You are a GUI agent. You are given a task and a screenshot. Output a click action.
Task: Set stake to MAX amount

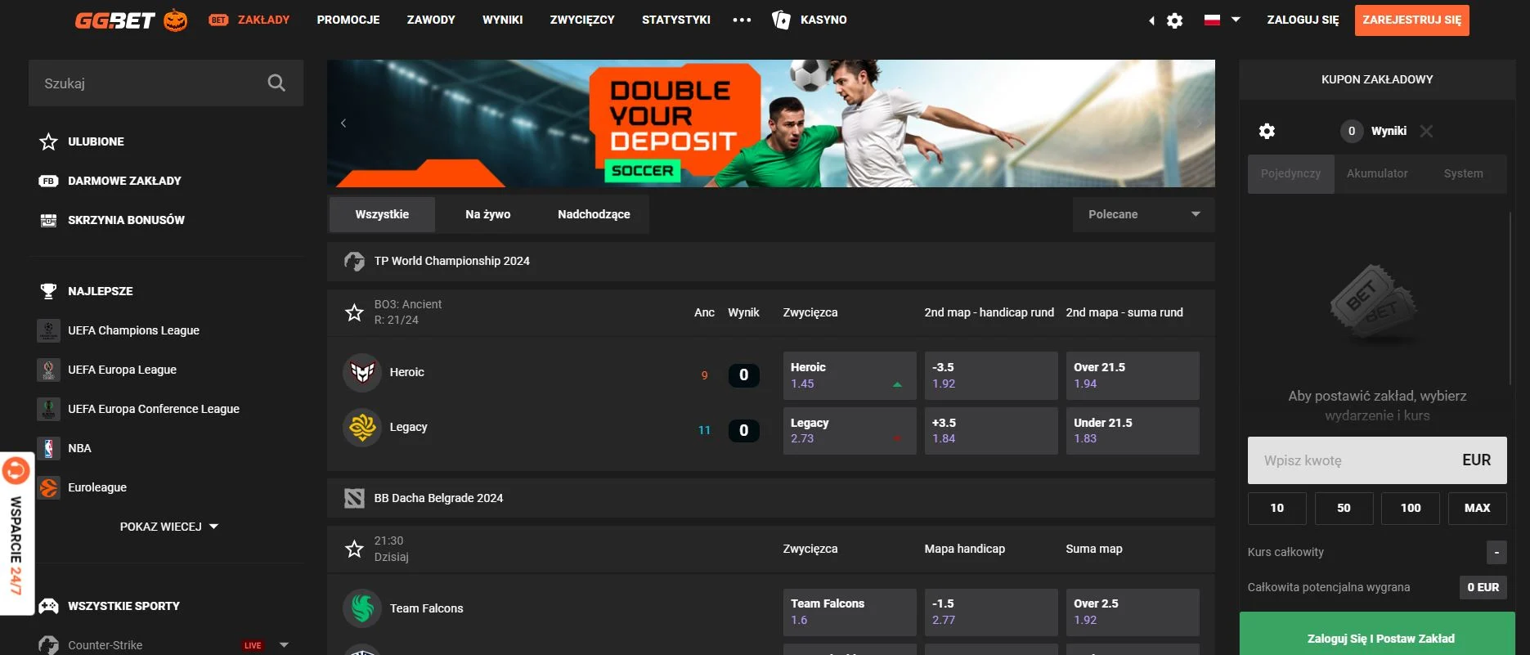click(1477, 508)
